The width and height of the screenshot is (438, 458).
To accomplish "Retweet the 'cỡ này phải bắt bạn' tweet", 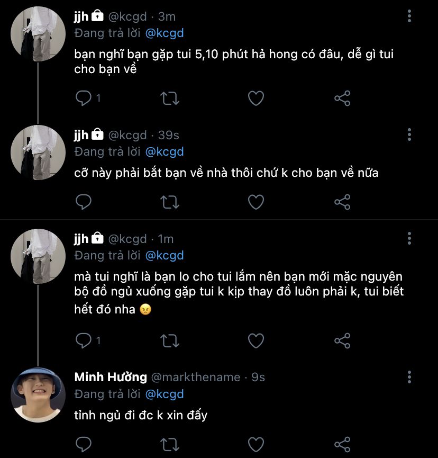I will (170, 202).
